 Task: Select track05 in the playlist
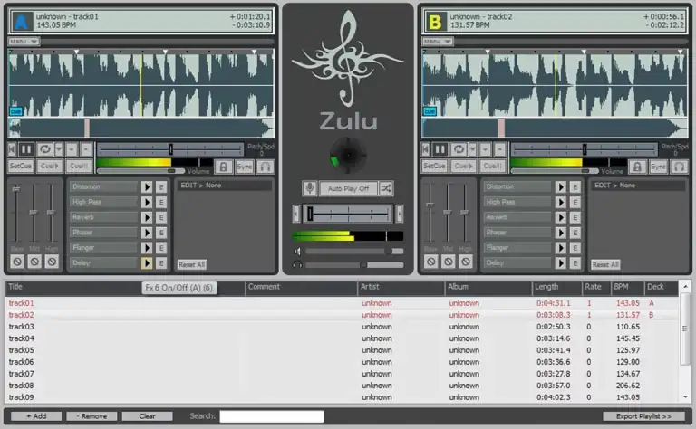[x=341, y=350]
